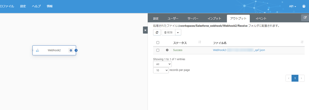309x110 pixels.
Task: Click the user account icon
Action: pyautogui.click(x=304, y=6)
